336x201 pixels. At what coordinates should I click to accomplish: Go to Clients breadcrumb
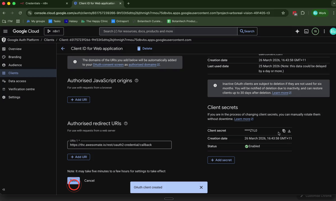pos(49,40)
